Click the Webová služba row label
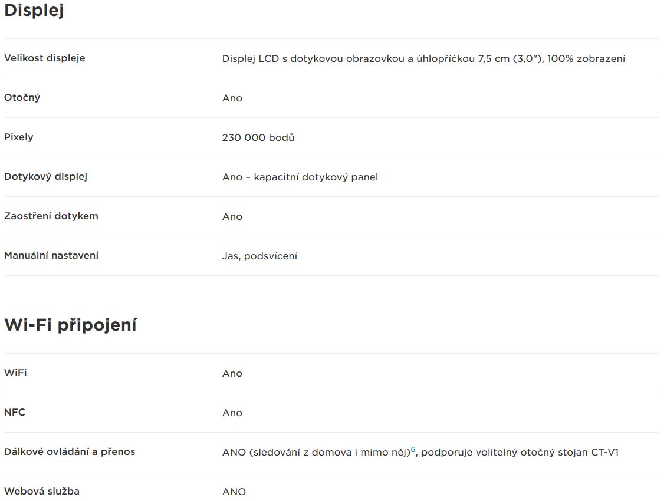The height and width of the screenshot is (501, 667). click(x=42, y=491)
